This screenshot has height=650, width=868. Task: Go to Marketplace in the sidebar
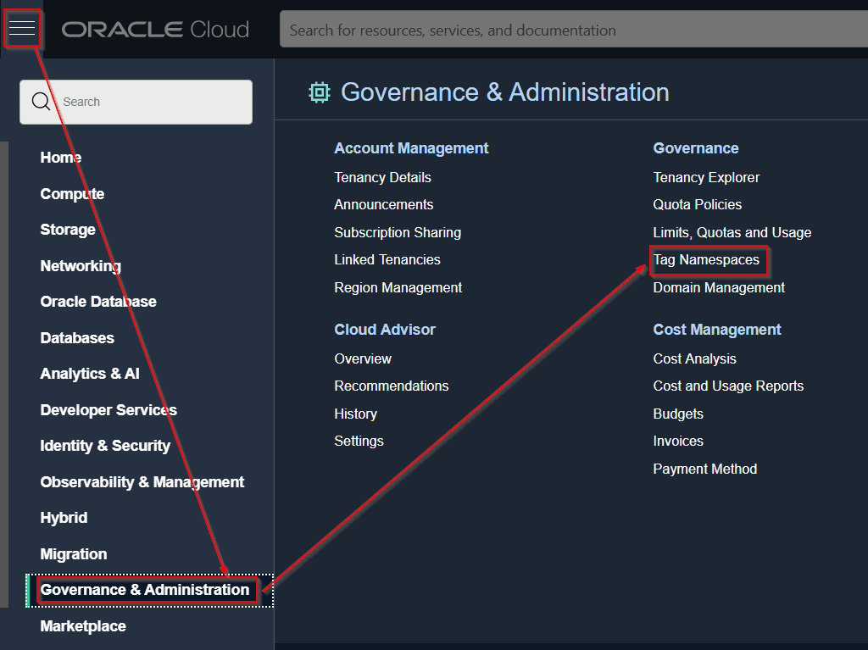[x=83, y=626]
